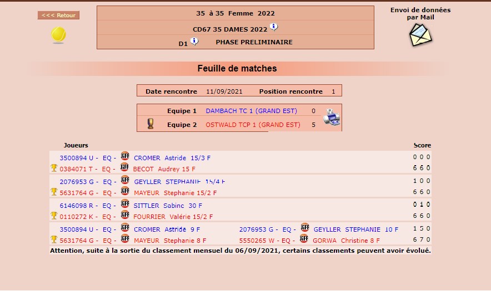Open MAYEUR Stephanie 8 F doubles entry

click(169, 241)
